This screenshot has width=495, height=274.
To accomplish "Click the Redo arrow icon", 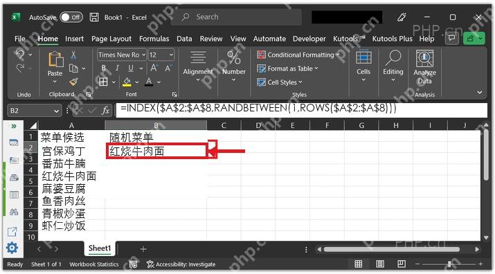I will tap(20, 68).
